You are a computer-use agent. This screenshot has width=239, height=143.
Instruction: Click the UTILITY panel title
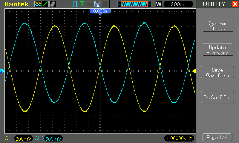click(214, 4)
